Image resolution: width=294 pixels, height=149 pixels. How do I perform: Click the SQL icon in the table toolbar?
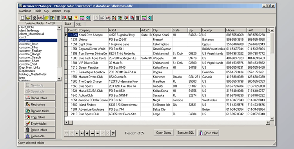144,18
